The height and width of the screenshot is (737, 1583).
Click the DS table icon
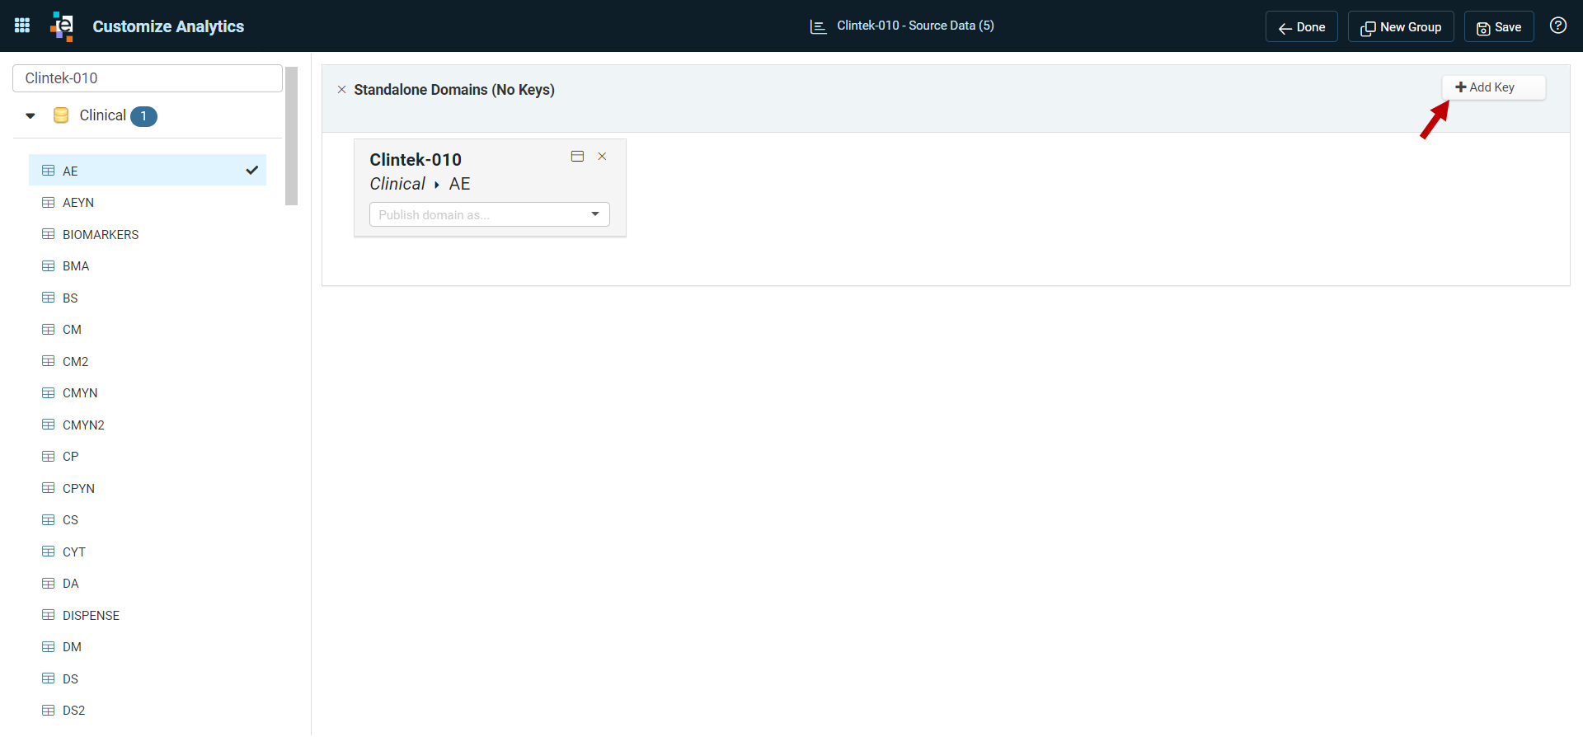pyautogui.click(x=49, y=678)
